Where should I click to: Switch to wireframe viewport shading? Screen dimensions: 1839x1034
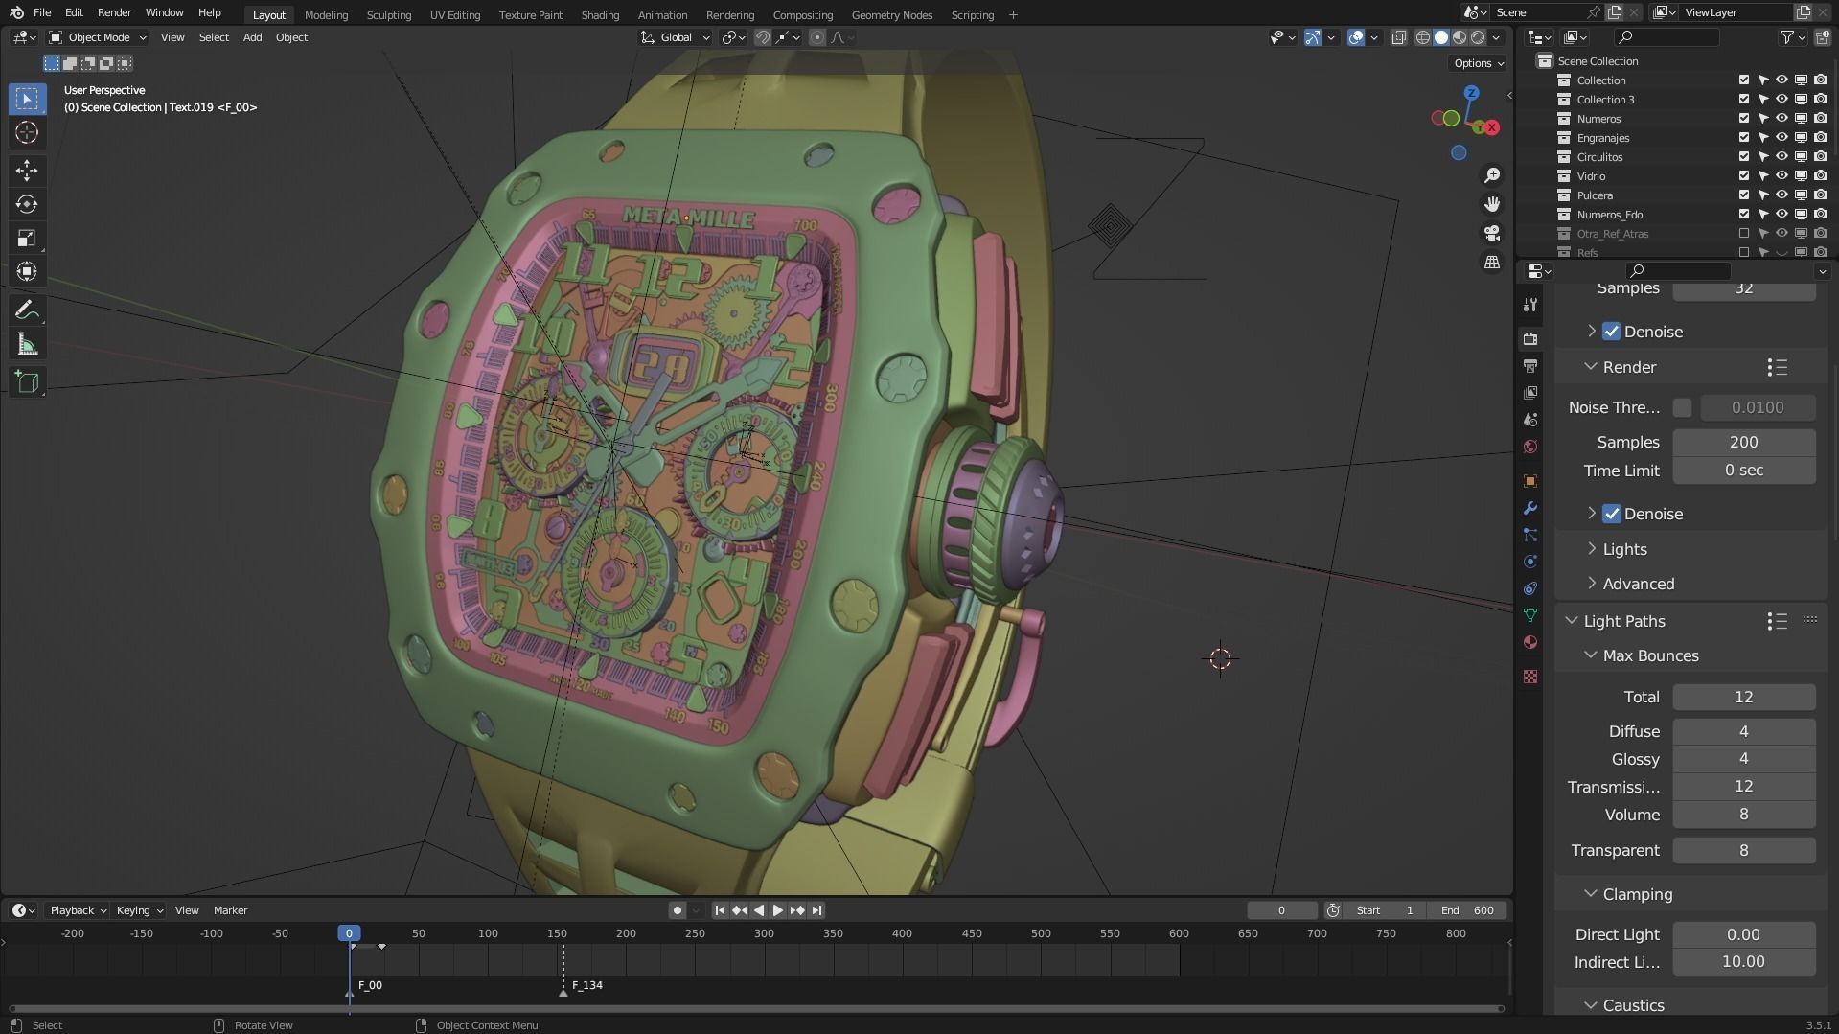point(1422,37)
